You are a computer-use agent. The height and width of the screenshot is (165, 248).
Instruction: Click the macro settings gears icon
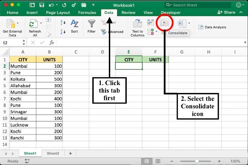(x=74, y=5)
